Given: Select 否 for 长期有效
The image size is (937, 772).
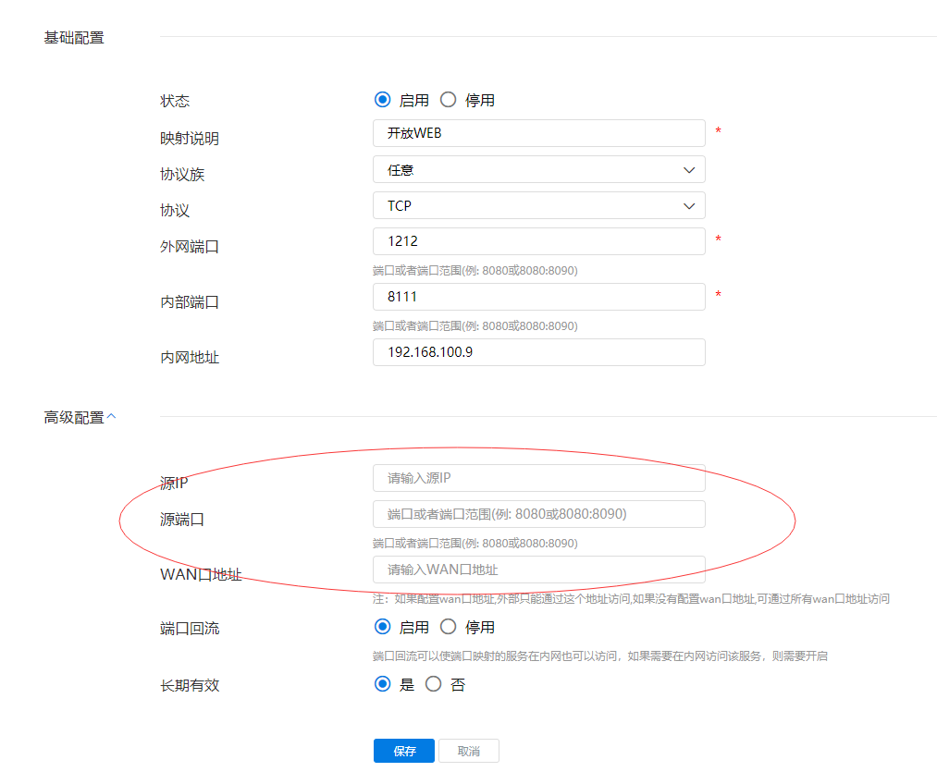Looking at the screenshot, I should (434, 684).
